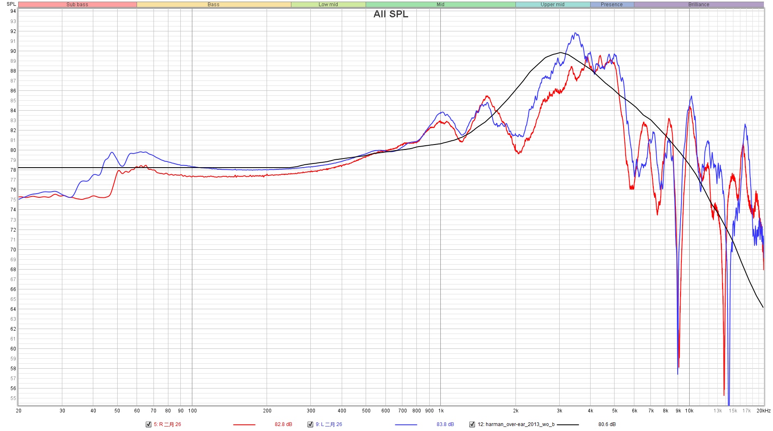Click the blue line sample in legend
Screen dimensions: 773x431
pyautogui.click(x=406, y=424)
